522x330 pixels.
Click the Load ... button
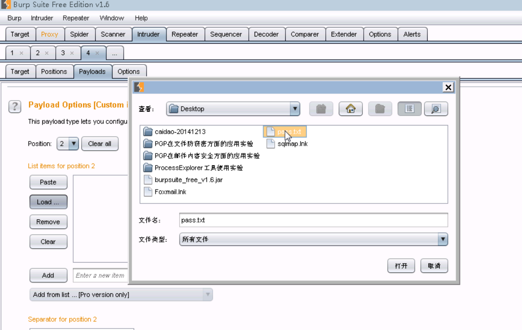tap(48, 202)
